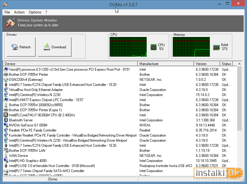Click the NVIDIA GeForce GT 650M icon
Image resolution: width=247 pixels, height=184 pixels.
click(x=6, y=125)
